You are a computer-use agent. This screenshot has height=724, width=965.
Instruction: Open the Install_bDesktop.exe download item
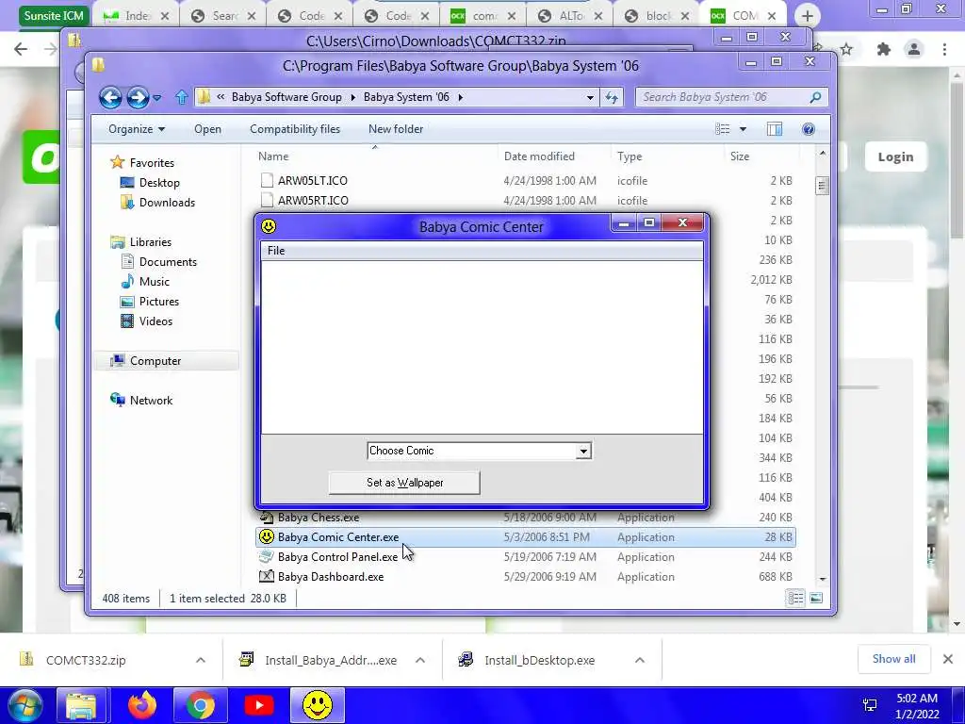point(539,660)
